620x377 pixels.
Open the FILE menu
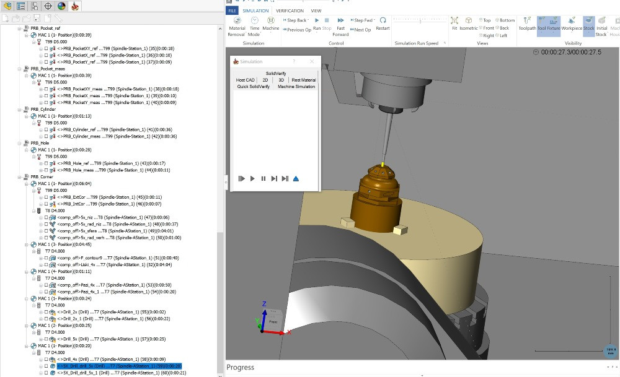[x=232, y=11]
